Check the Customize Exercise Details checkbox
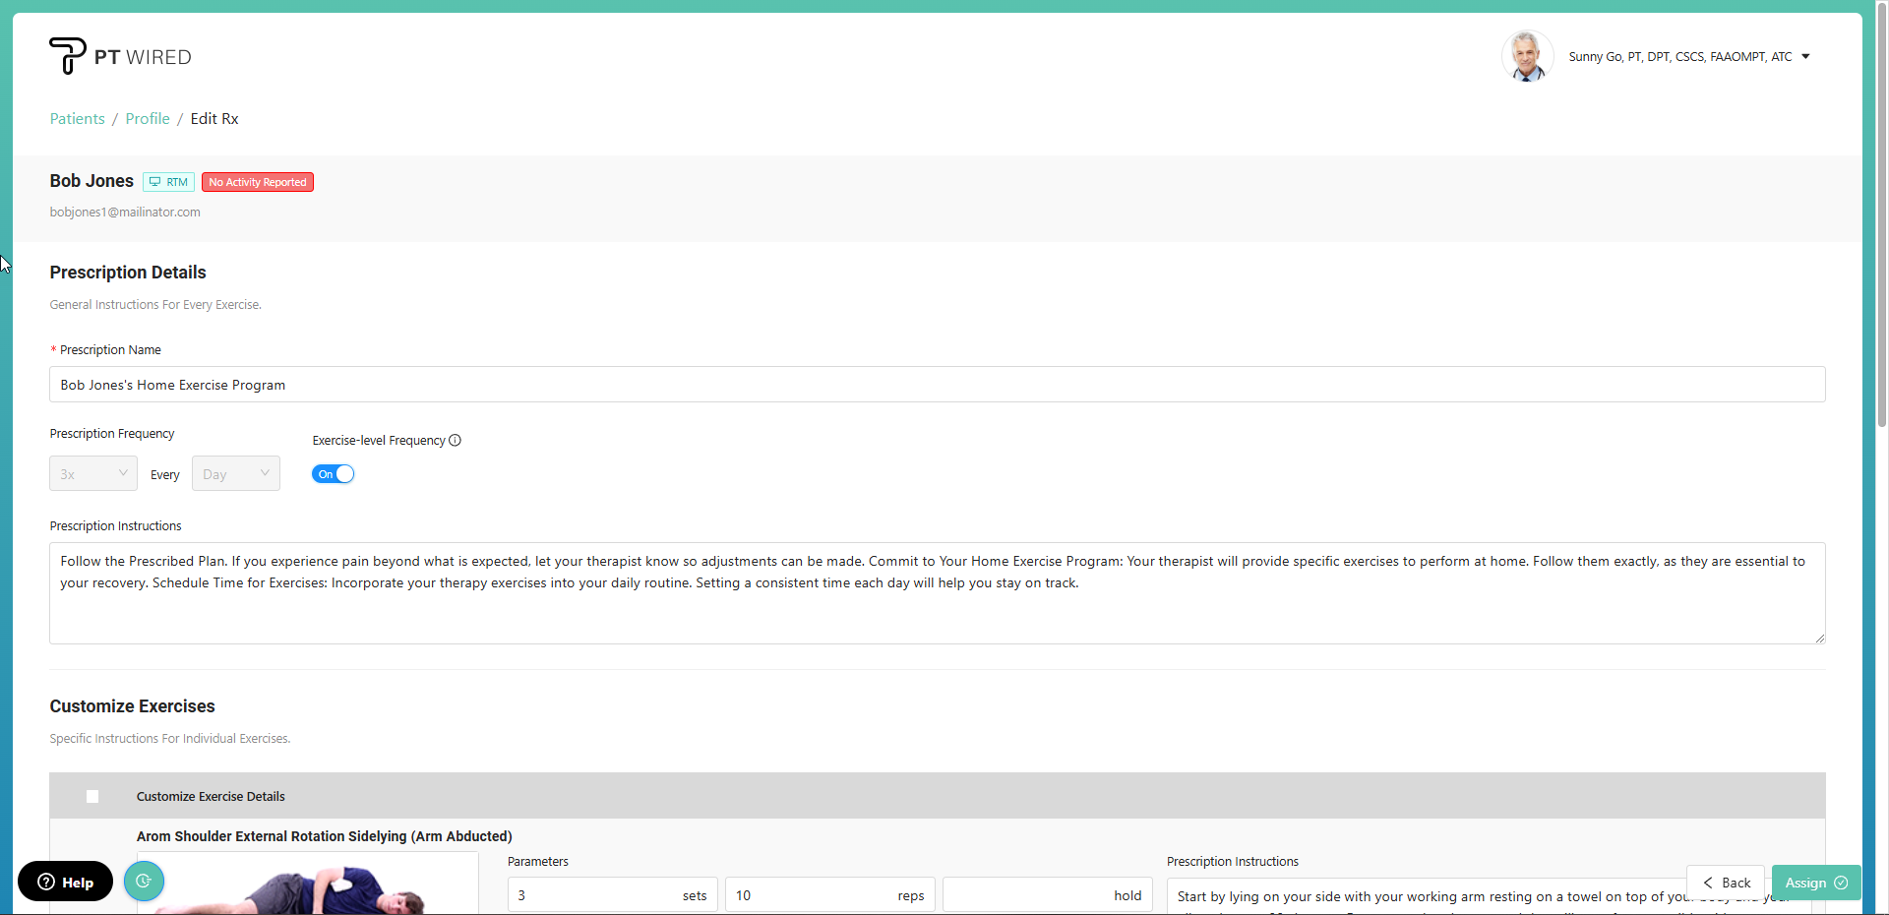Image resolution: width=1889 pixels, height=915 pixels. coord(92,797)
